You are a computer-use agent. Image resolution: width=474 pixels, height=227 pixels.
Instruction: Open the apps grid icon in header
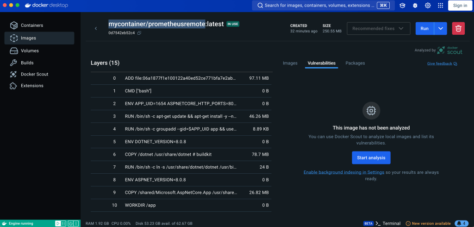(x=441, y=6)
